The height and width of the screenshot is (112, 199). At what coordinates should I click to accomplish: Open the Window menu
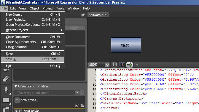73,8
